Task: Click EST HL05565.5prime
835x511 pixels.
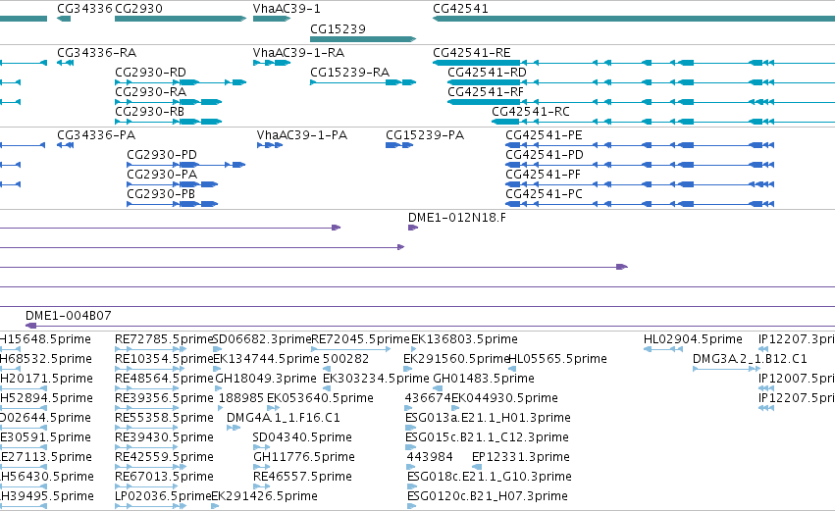Action: point(557,359)
